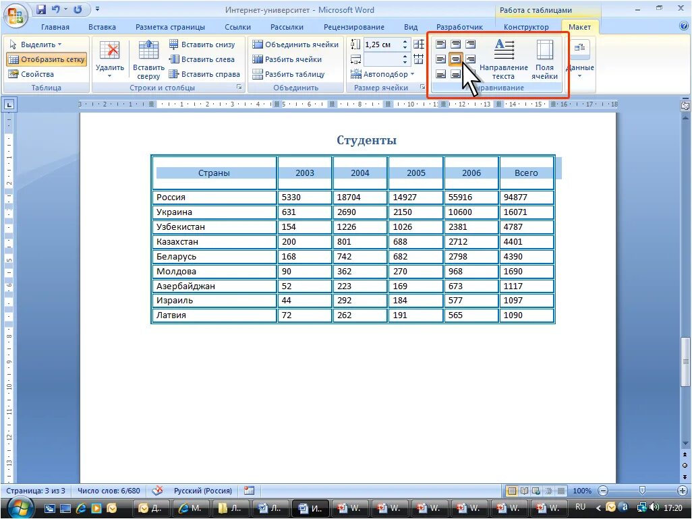692x519 pixels.
Task: Click macro recording icon in status bar
Action: click(250, 490)
